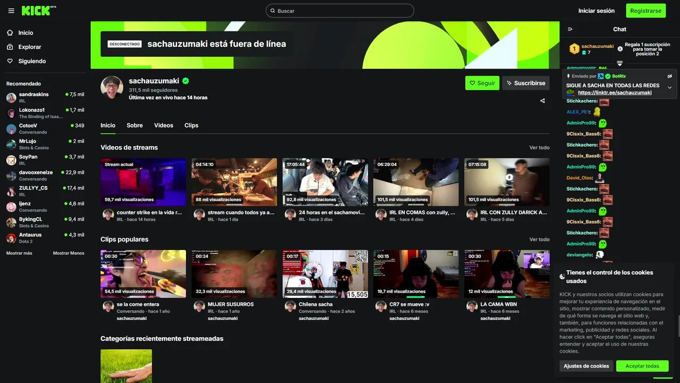Image resolution: width=680 pixels, height=383 pixels.
Task: Open the stream cuando todos ya video
Action: pos(234,182)
